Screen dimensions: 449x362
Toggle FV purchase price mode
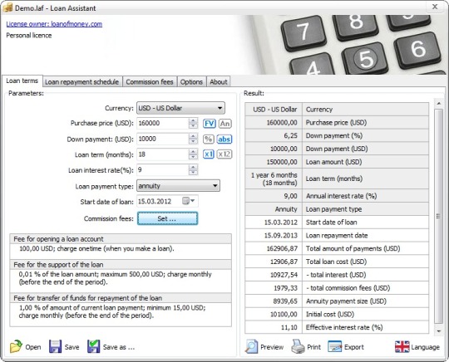tap(209, 124)
